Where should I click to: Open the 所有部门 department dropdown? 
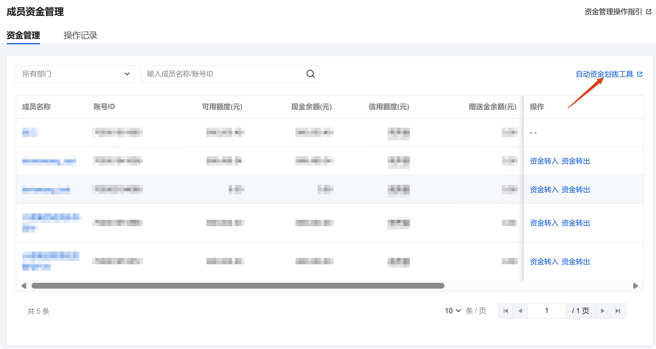click(x=75, y=74)
